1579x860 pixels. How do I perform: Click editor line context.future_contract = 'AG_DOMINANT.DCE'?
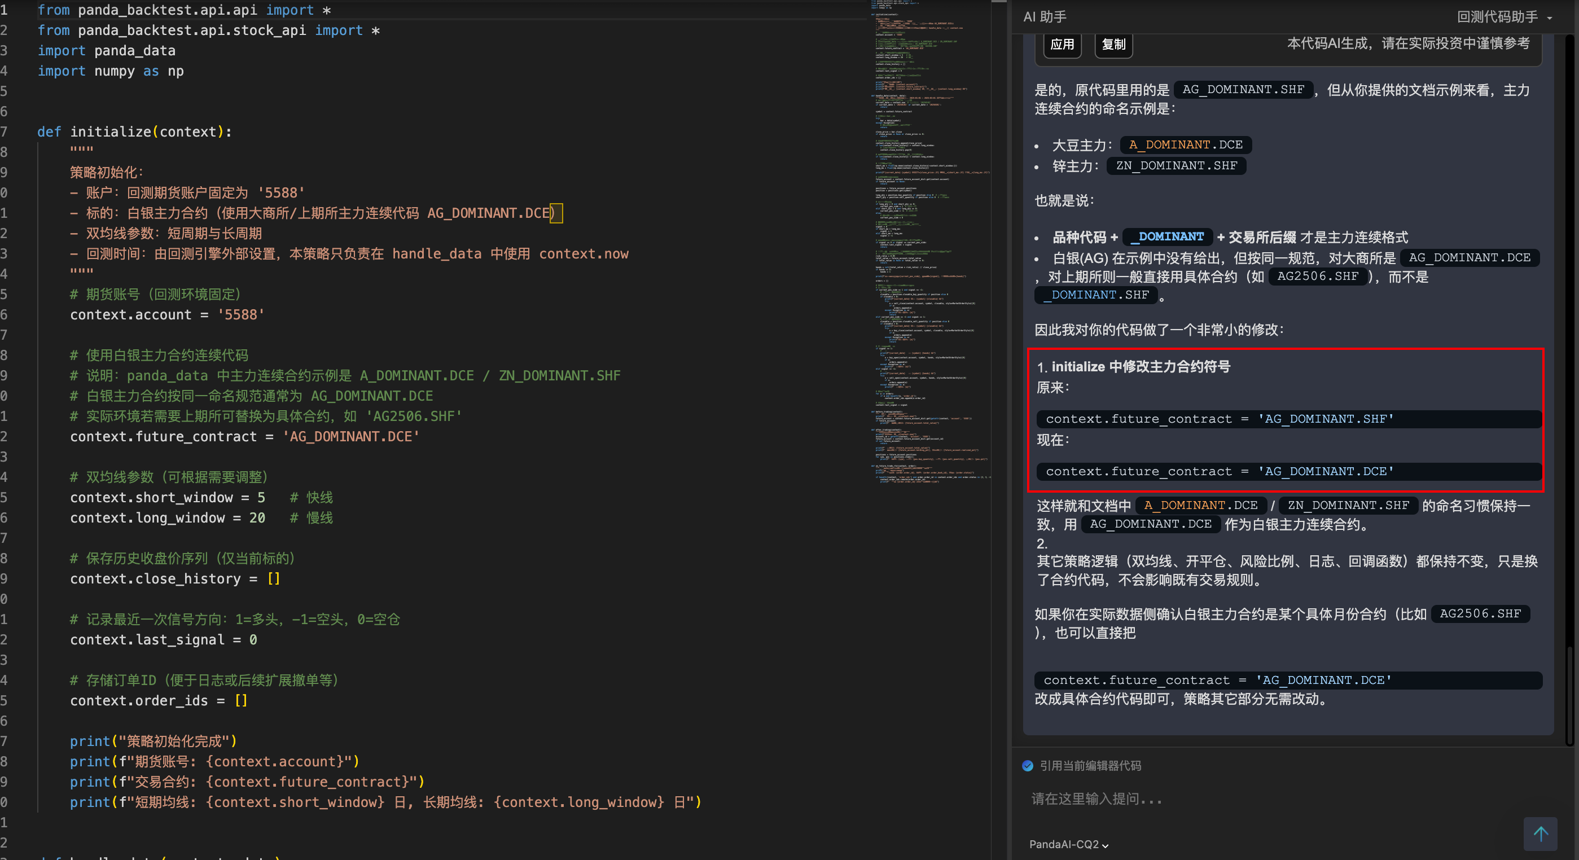click(x=245, y=436)
